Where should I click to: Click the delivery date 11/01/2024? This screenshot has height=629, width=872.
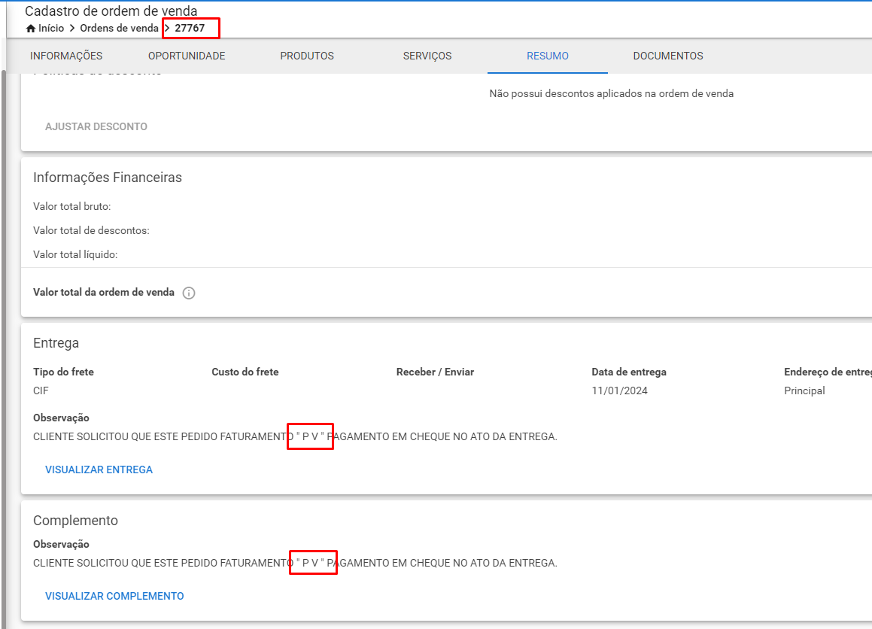pos(619,390)
